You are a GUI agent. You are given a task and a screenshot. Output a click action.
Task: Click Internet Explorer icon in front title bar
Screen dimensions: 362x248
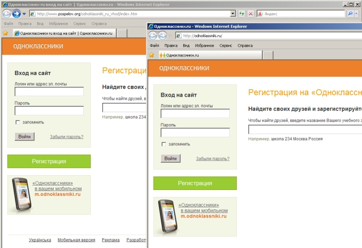pos(151,26)
